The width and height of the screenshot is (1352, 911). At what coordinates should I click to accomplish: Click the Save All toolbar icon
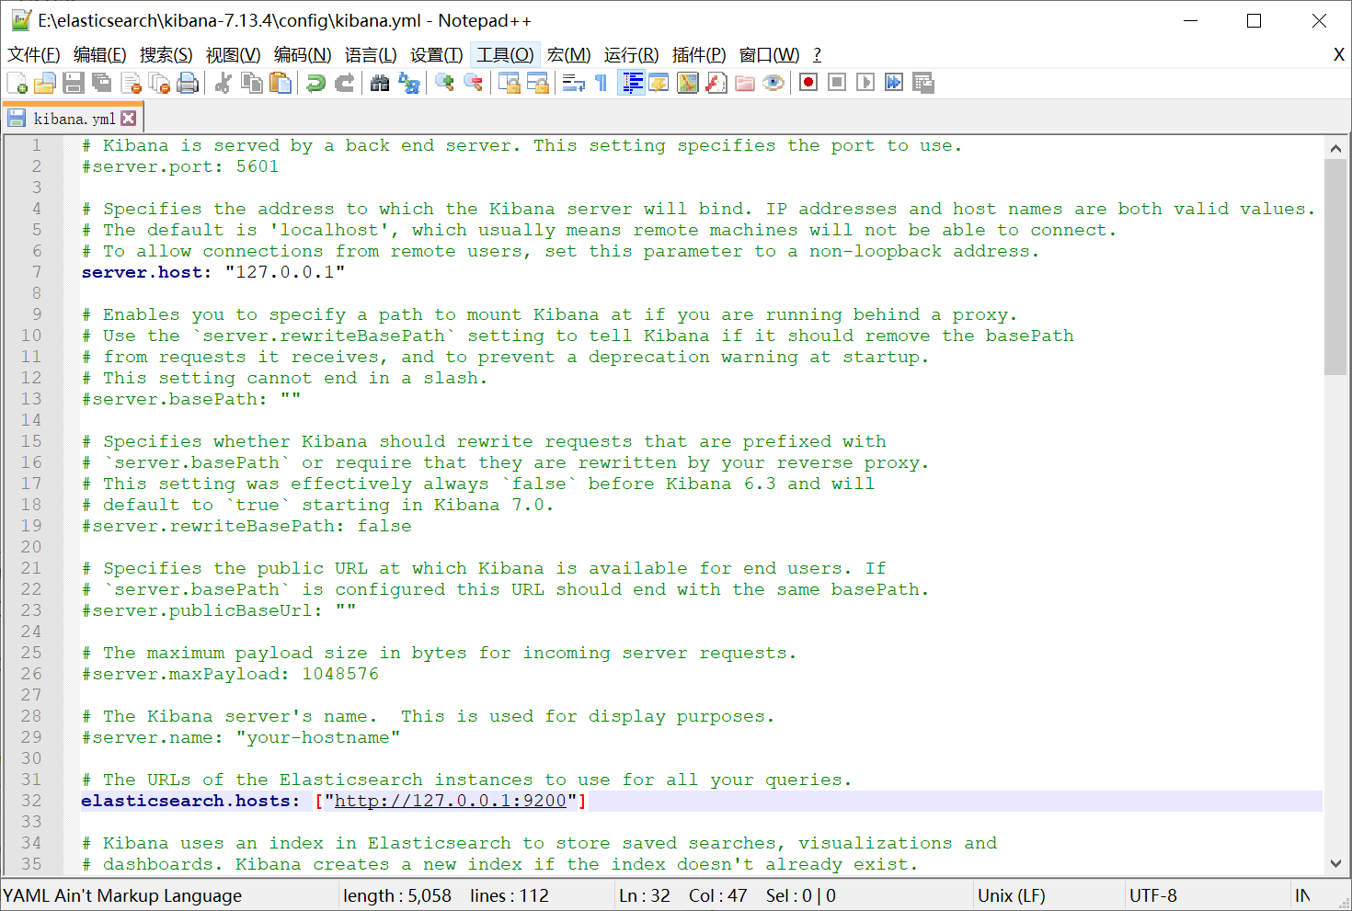(x=102, y=83)
